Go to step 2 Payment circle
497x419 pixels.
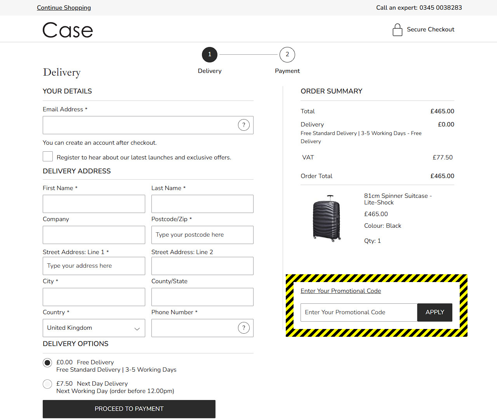[287, 55]
